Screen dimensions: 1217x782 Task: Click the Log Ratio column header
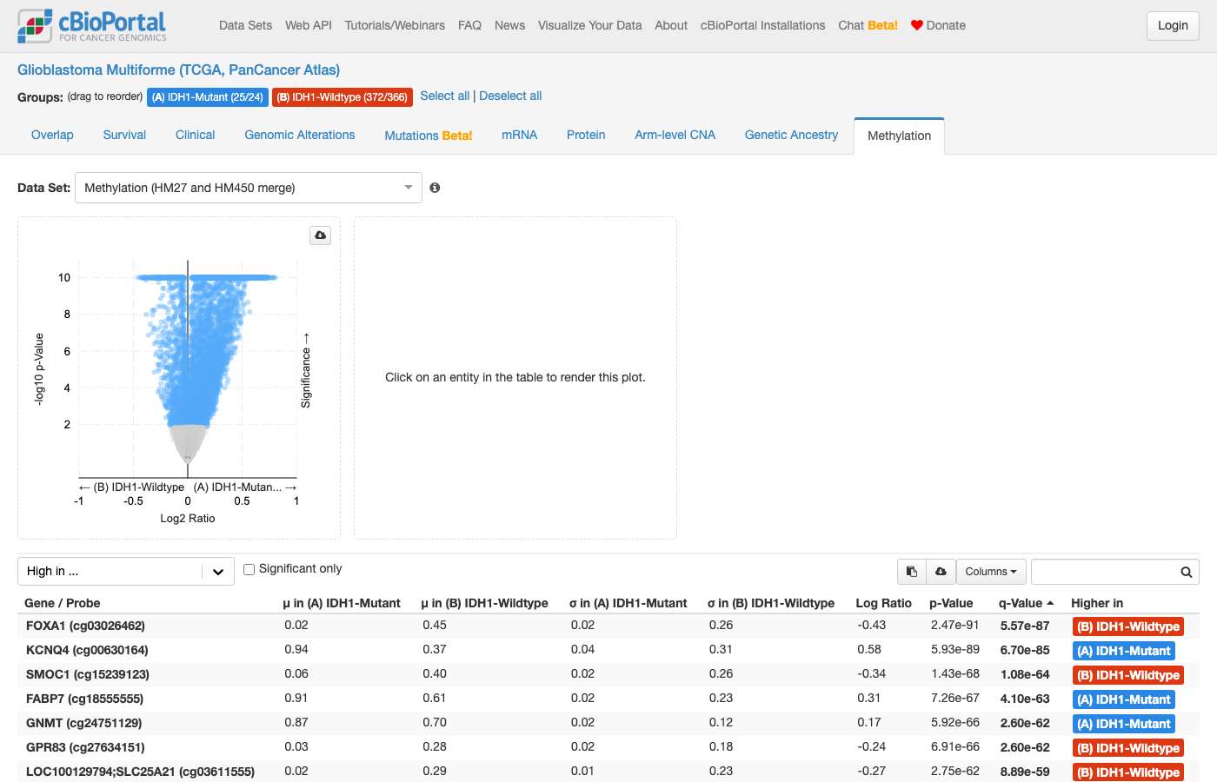pos(883,603)
